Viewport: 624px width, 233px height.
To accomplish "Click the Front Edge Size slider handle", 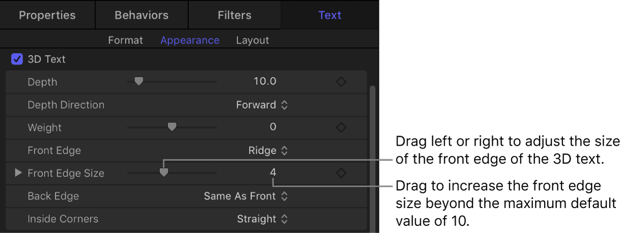I will (163, 172).
